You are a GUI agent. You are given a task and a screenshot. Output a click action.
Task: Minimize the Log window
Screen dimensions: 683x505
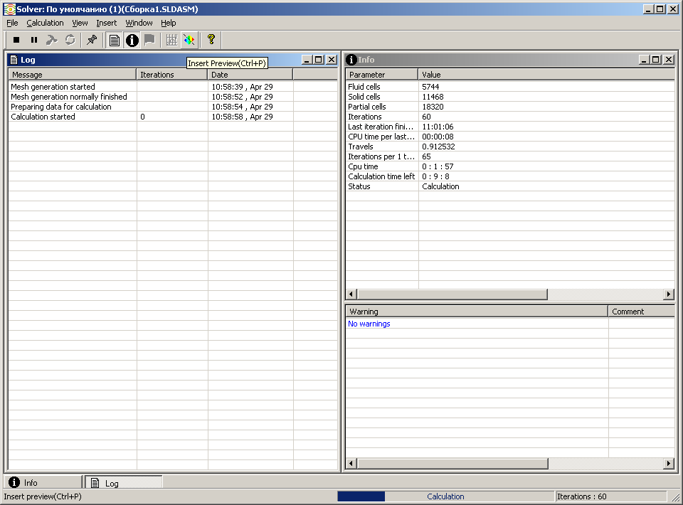(x=307, y=60)
